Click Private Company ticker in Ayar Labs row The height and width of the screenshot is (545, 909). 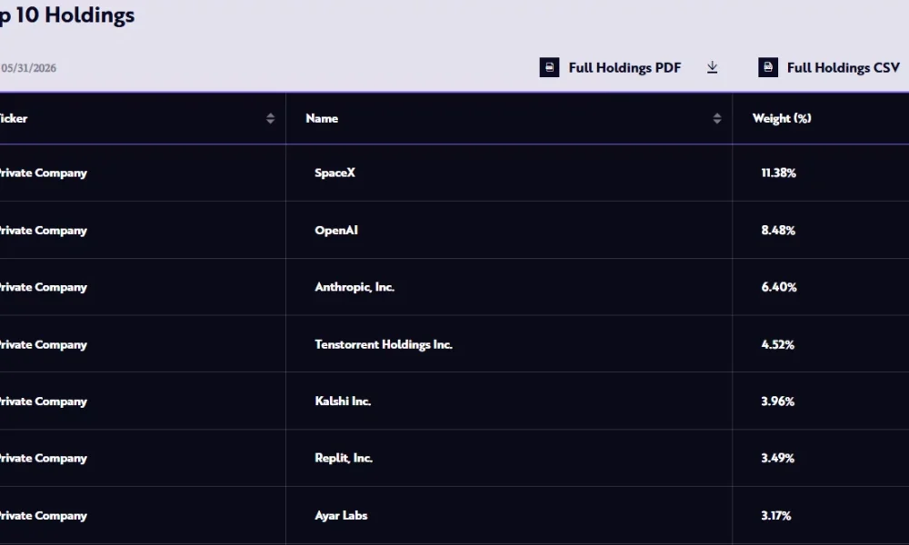(43, 515)
